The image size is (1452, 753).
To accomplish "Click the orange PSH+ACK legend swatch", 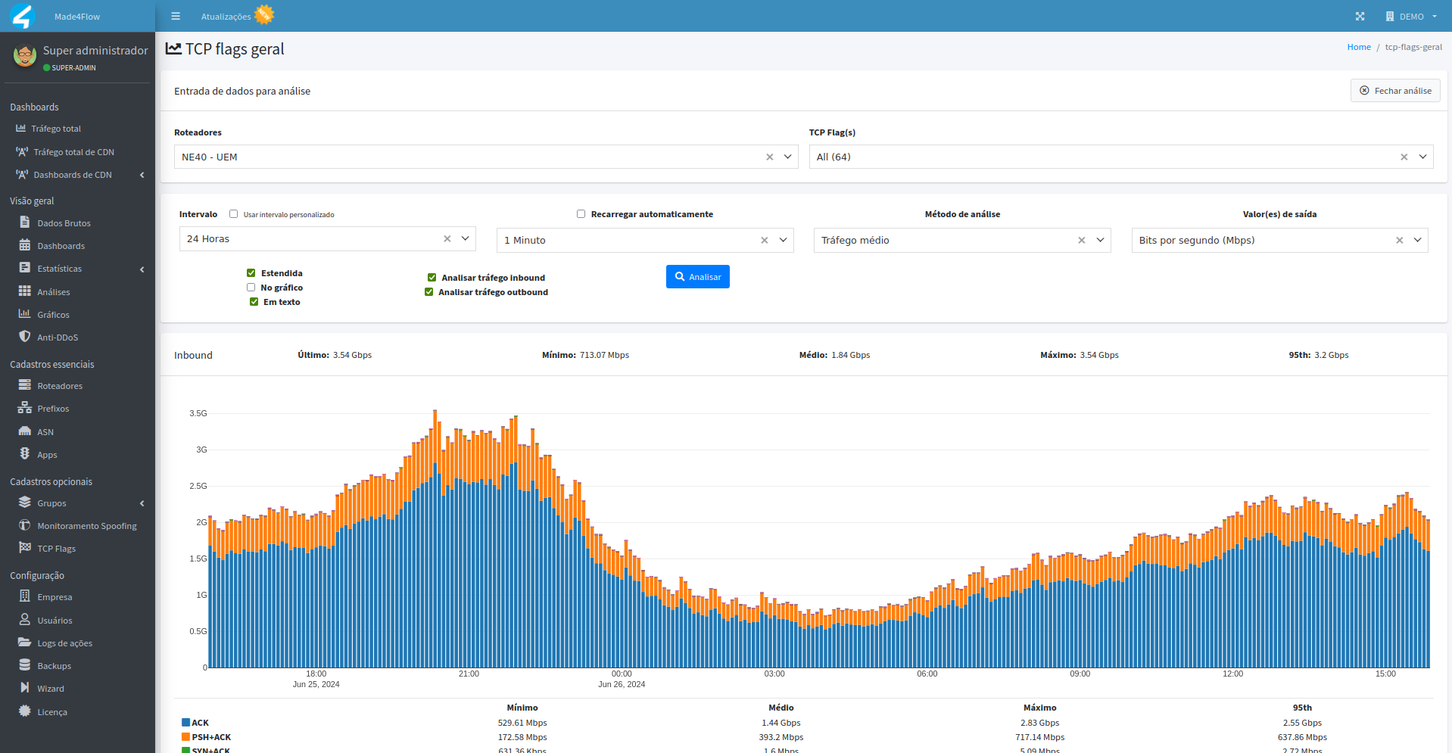I will click(185, 736).
